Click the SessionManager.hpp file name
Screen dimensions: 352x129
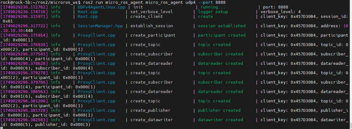(x=100, y=26)
